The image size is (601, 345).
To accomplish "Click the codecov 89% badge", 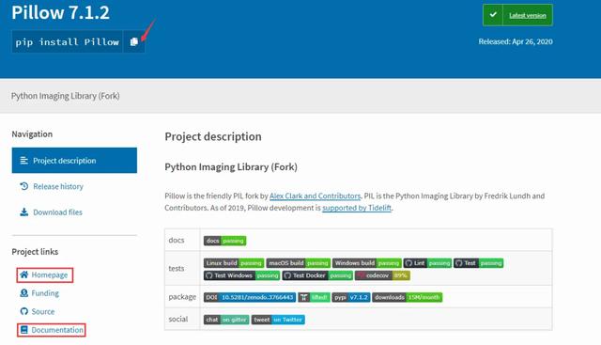I will point(382,275).
